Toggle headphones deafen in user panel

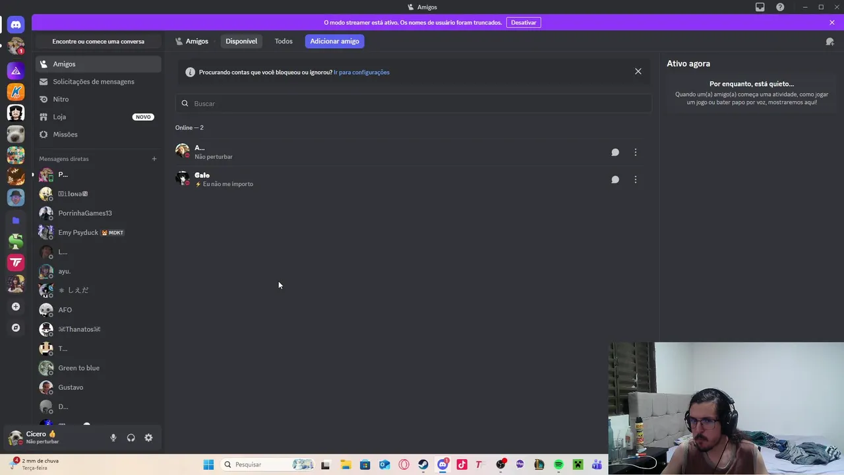coord(131,437)
